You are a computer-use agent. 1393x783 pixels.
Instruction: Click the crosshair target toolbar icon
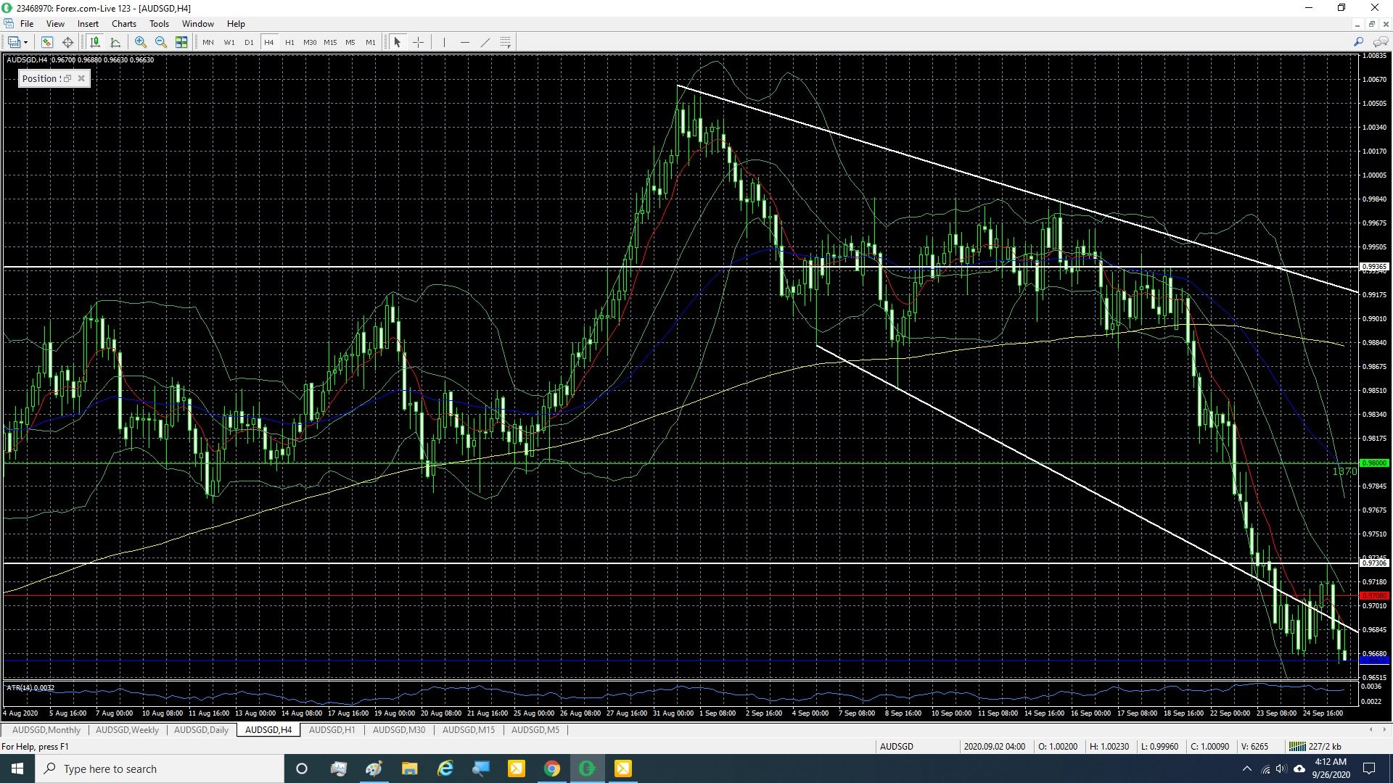click(68, 42)
